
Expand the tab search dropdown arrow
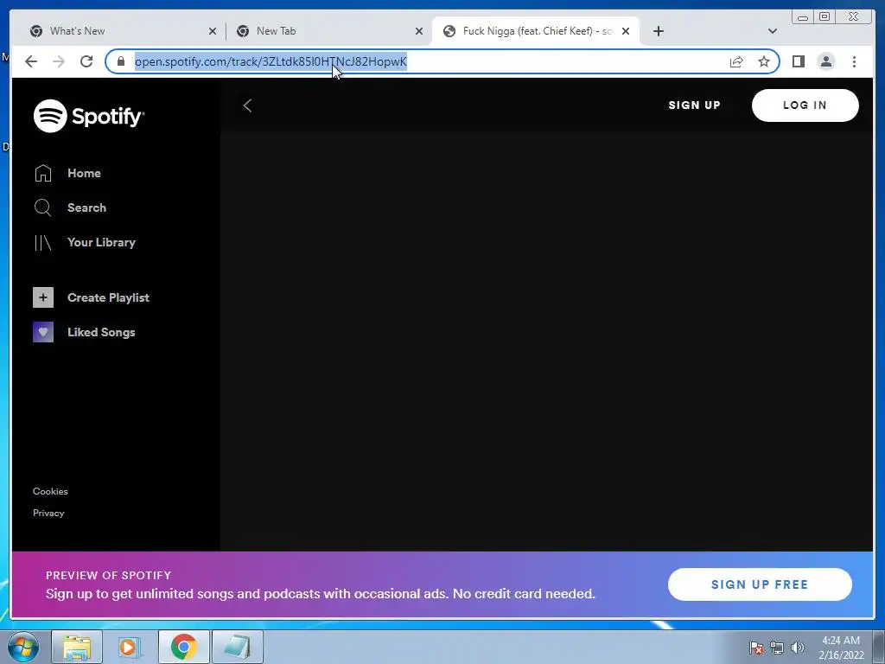point(773,31)
